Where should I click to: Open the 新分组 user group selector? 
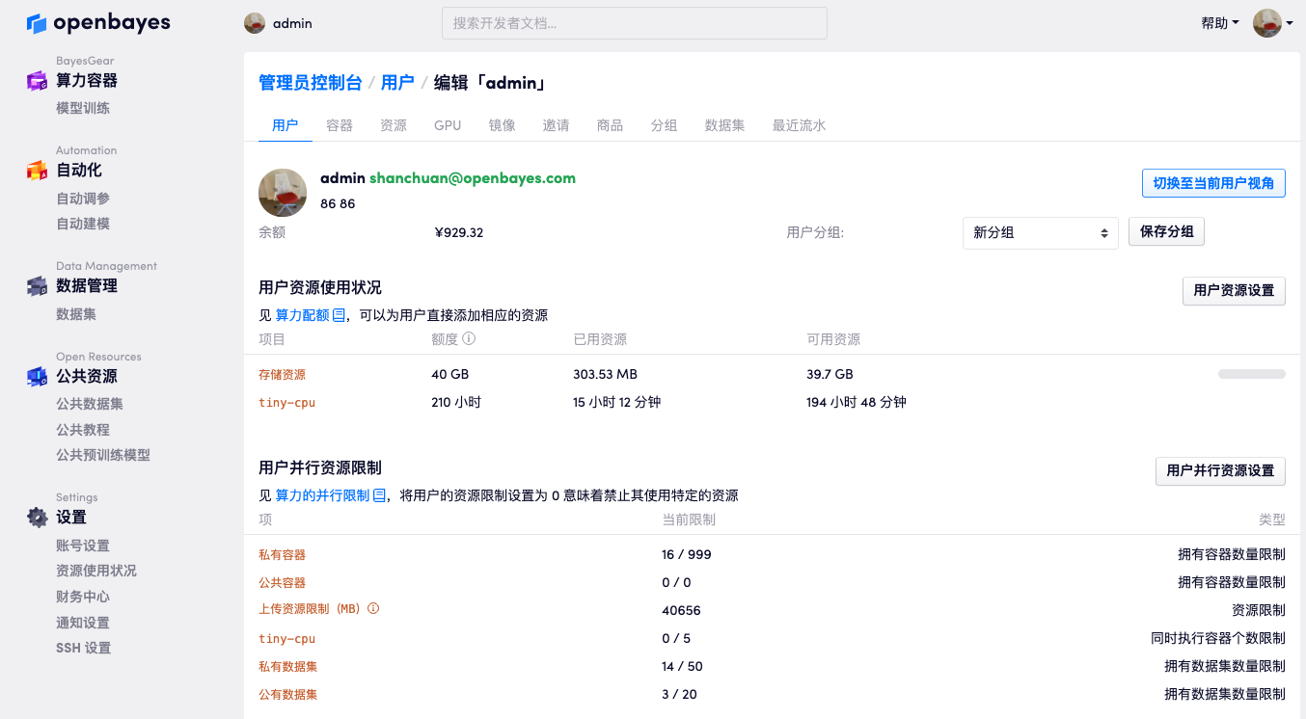click(1040, 232)
